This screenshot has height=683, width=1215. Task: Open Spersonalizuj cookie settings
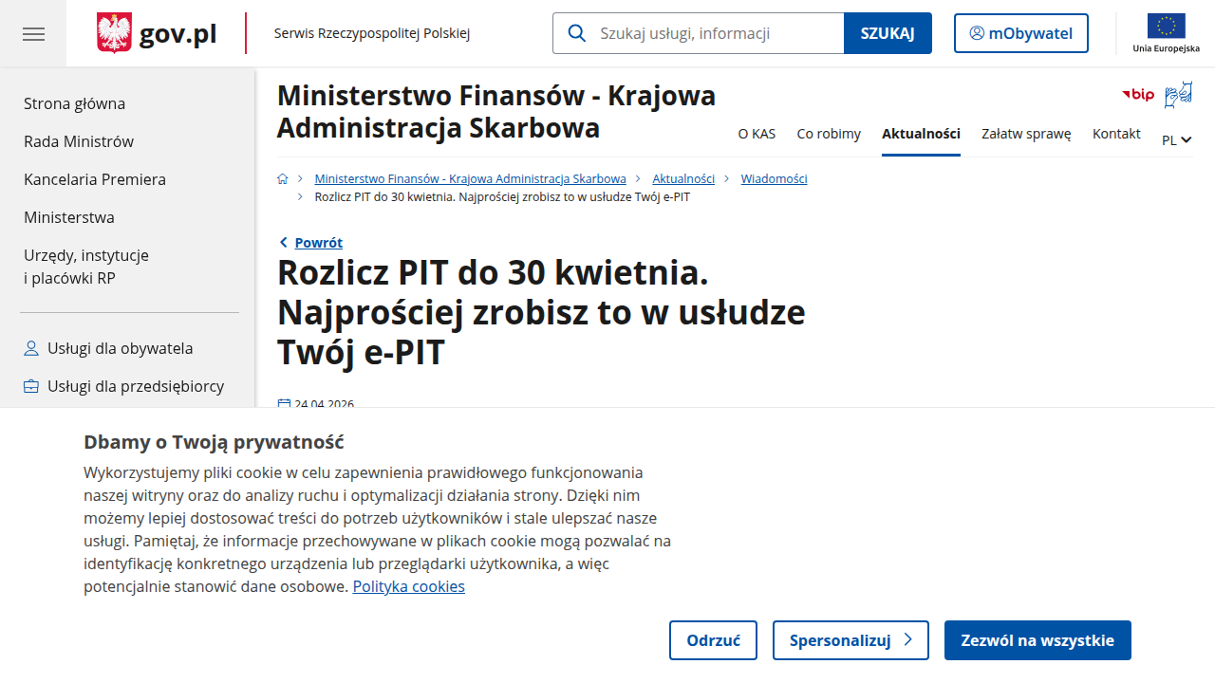point(850,640)
